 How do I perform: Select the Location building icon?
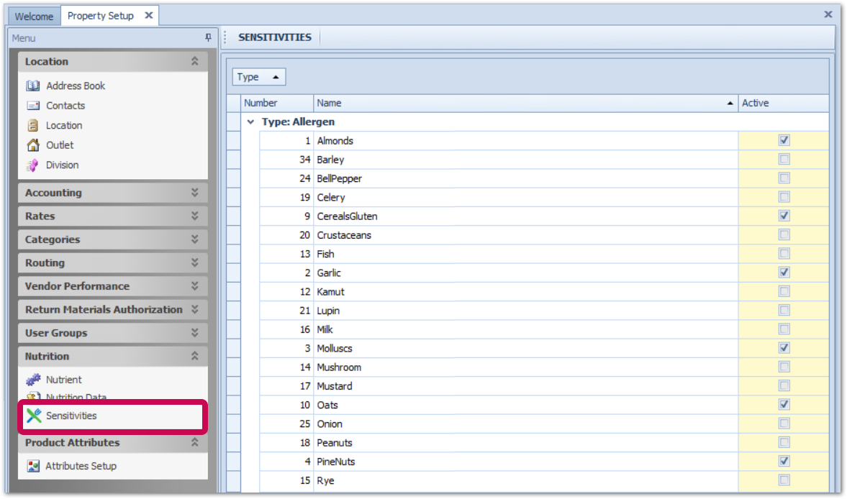tap(33, 125)
